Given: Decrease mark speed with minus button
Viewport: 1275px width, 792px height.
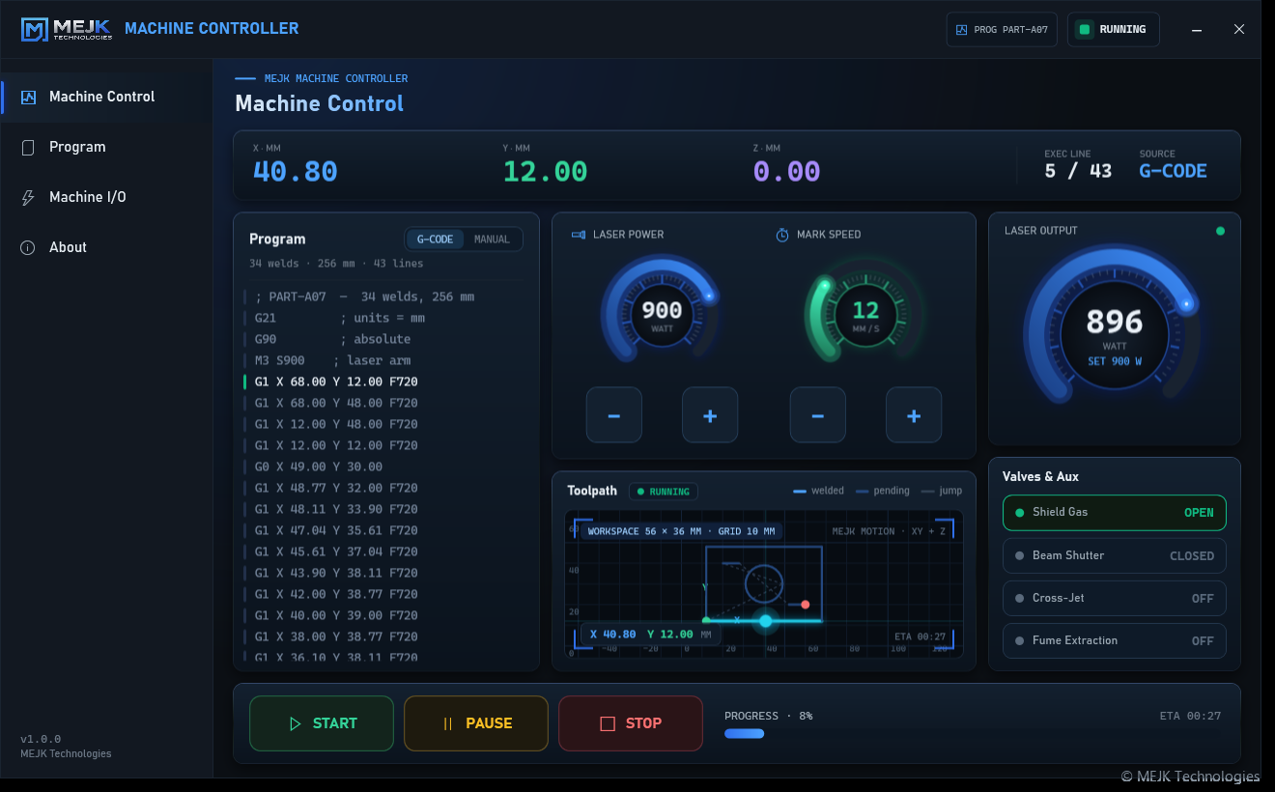Looking at the screenshot, I should (818, 415).
